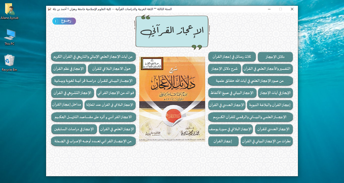This screenshot has height=183, width=344.
Task: Open من الإعجاز القرآني تعدد أوجه الإعراب
Action: 93,141
